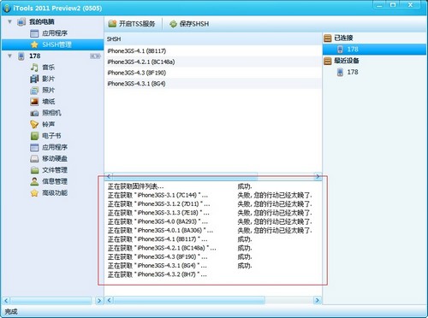Click the 最近设备 group icon
428x318 pixels.
pos(328,61)
